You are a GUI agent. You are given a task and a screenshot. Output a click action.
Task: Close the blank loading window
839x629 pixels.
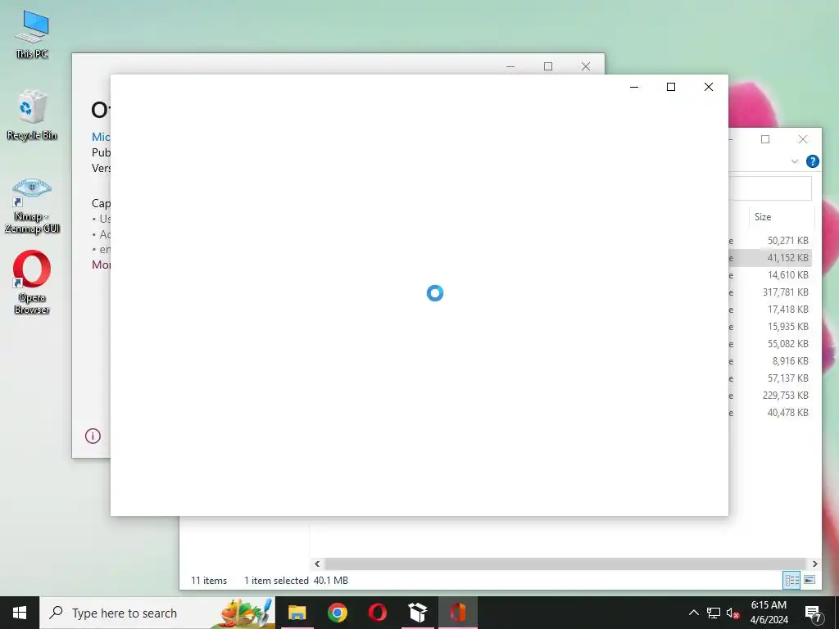pos(709,87)
